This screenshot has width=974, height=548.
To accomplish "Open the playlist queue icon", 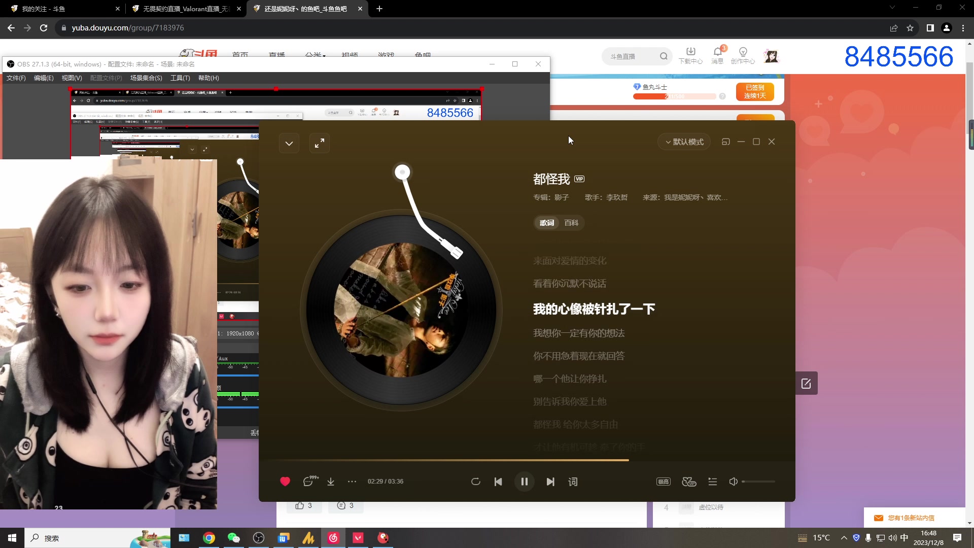I will (x=713, y=482).
